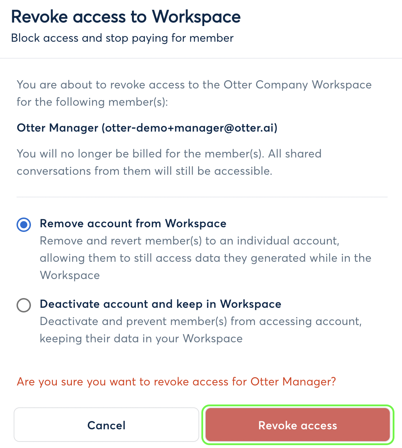Click the Otter Company Workspace mention in description

[297, 84]
